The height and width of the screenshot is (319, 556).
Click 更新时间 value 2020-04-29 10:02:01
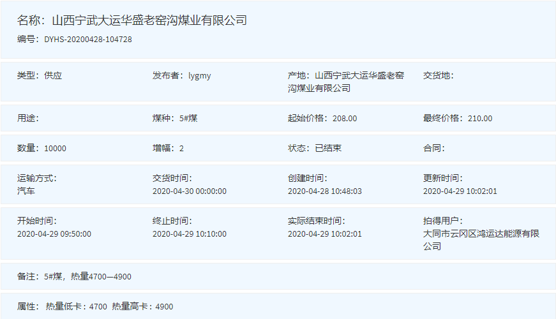pos(460,191)
